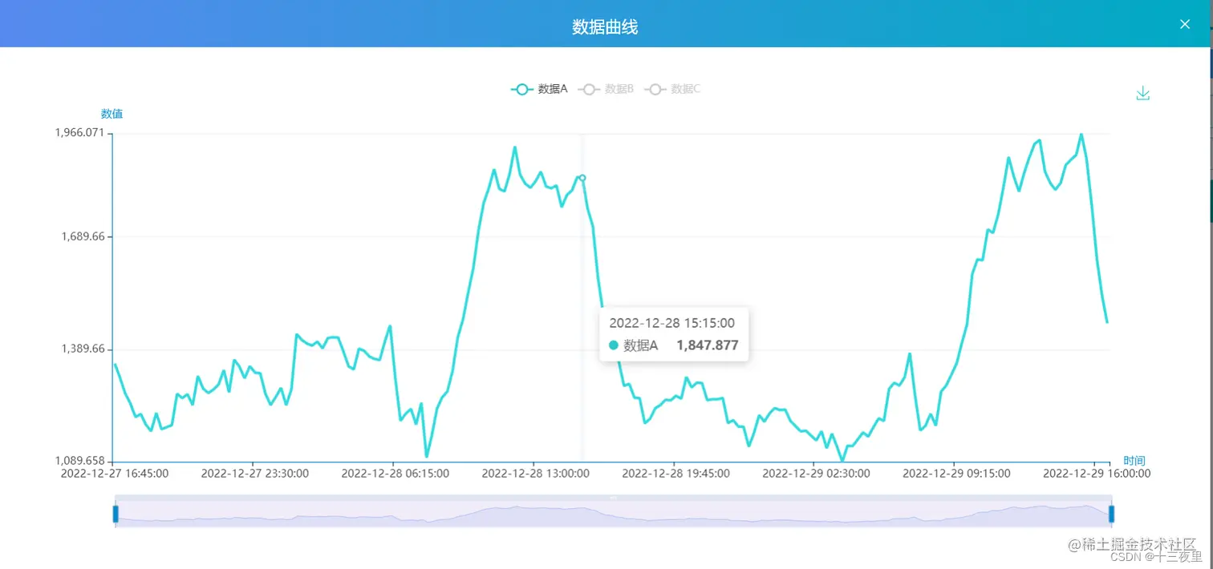Click the left zoom slider handle
The image size is (1213, 569).
pyautogui.click(x=116, y=514)
